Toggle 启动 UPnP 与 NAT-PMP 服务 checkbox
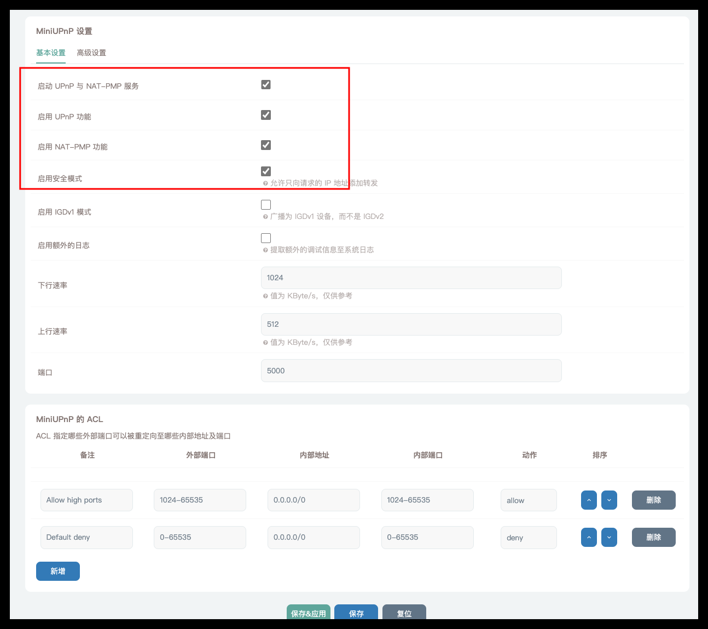The image size is (708, 629). [x=266, y=85]
